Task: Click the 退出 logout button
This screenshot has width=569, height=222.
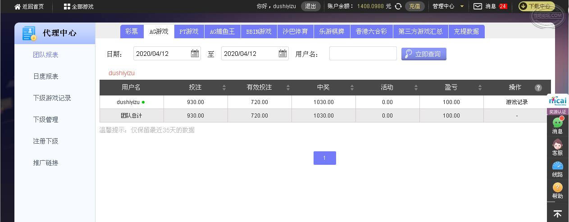Action: point(310,6)
